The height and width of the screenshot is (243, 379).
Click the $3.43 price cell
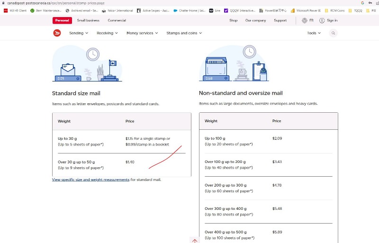[x=277, y=162]
